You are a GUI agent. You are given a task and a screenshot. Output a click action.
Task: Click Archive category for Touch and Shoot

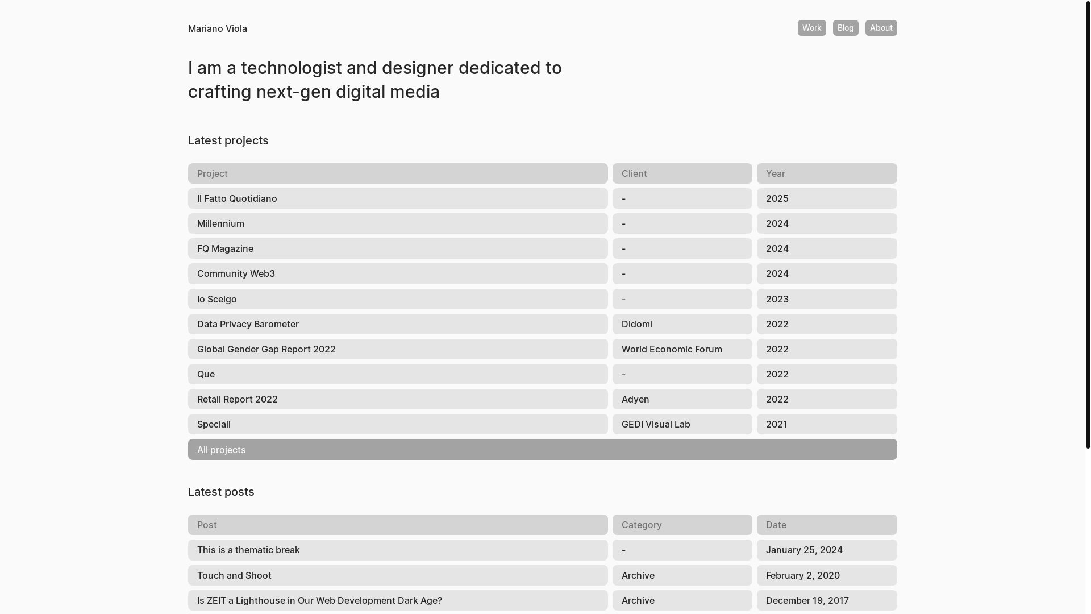pyautogui.click(x=682, y=575)
